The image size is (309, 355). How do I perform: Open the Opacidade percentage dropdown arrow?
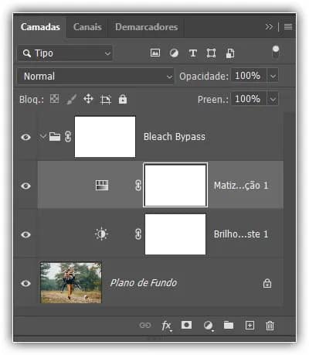[x=273, y=76]
